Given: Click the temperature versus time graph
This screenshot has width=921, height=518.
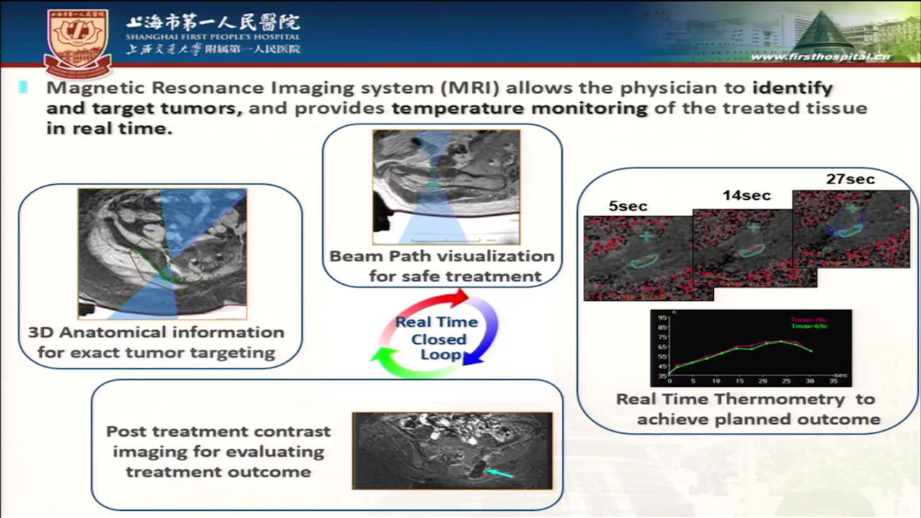Looking at the screenshot, I should coord(750,348).
